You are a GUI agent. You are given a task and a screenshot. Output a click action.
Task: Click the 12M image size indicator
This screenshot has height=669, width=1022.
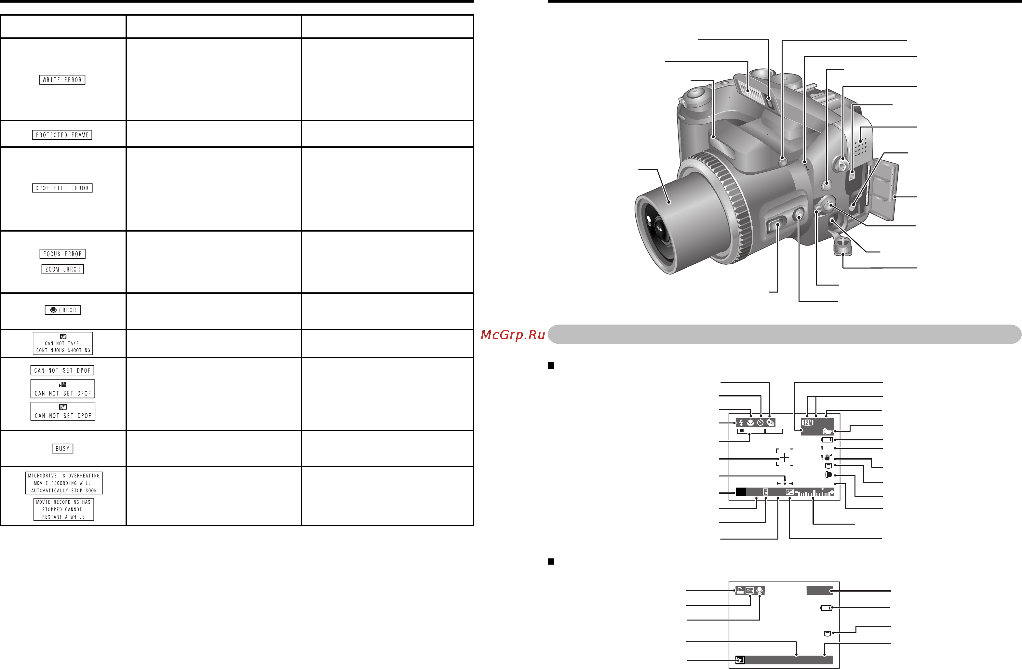[x=808, y=422]
